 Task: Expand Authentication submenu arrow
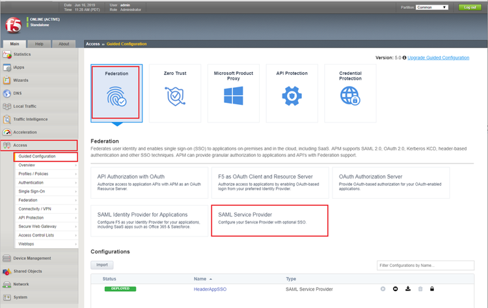point(75,183)
